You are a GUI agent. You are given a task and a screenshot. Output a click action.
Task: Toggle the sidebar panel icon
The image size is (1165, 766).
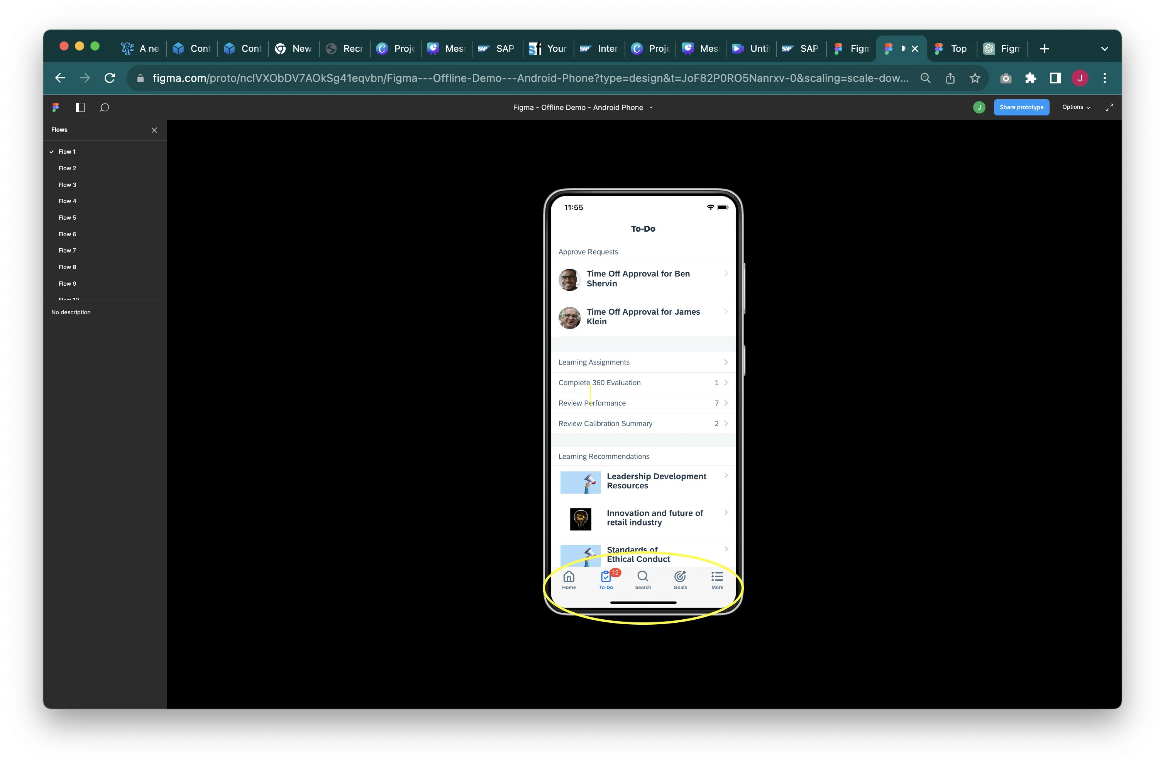[80, 107]
